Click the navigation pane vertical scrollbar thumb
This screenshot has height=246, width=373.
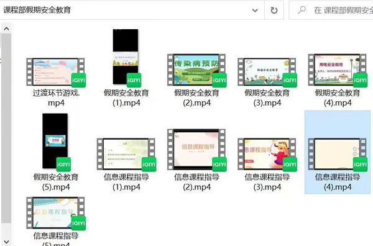(x=6, y=128)
